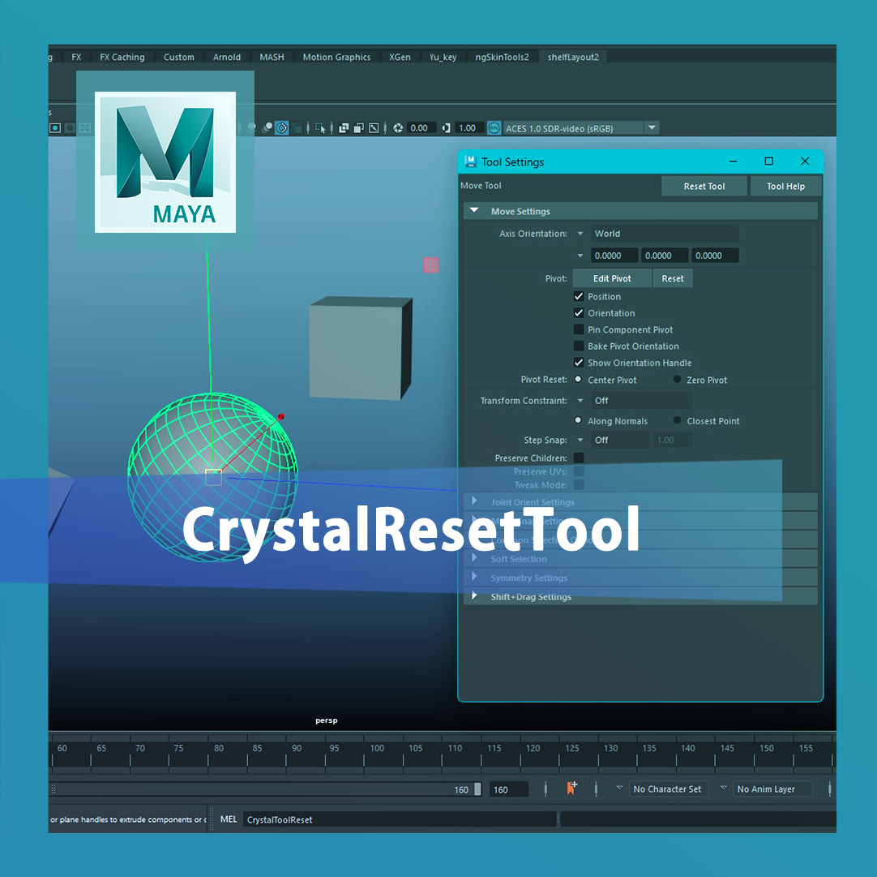The width and height of the screenshot is (877, 877).
Task: Enable Pin Component Pivot
Action: 579,329
